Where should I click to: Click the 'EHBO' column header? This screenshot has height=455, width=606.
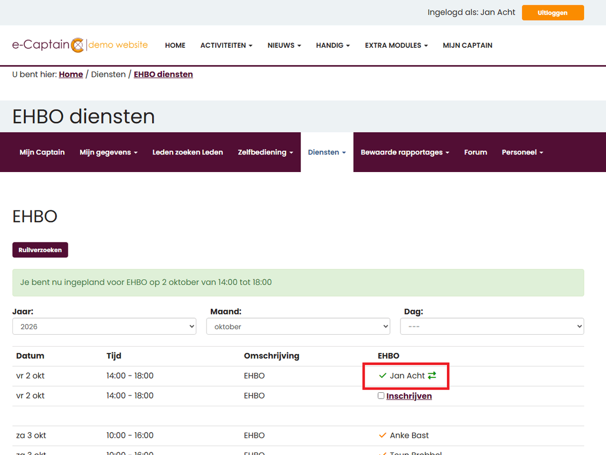388,356
